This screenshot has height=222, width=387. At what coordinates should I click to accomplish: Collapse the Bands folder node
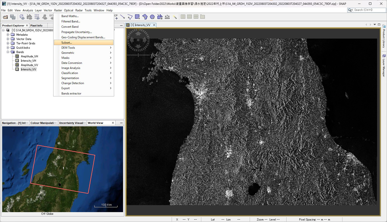(8, 52)
